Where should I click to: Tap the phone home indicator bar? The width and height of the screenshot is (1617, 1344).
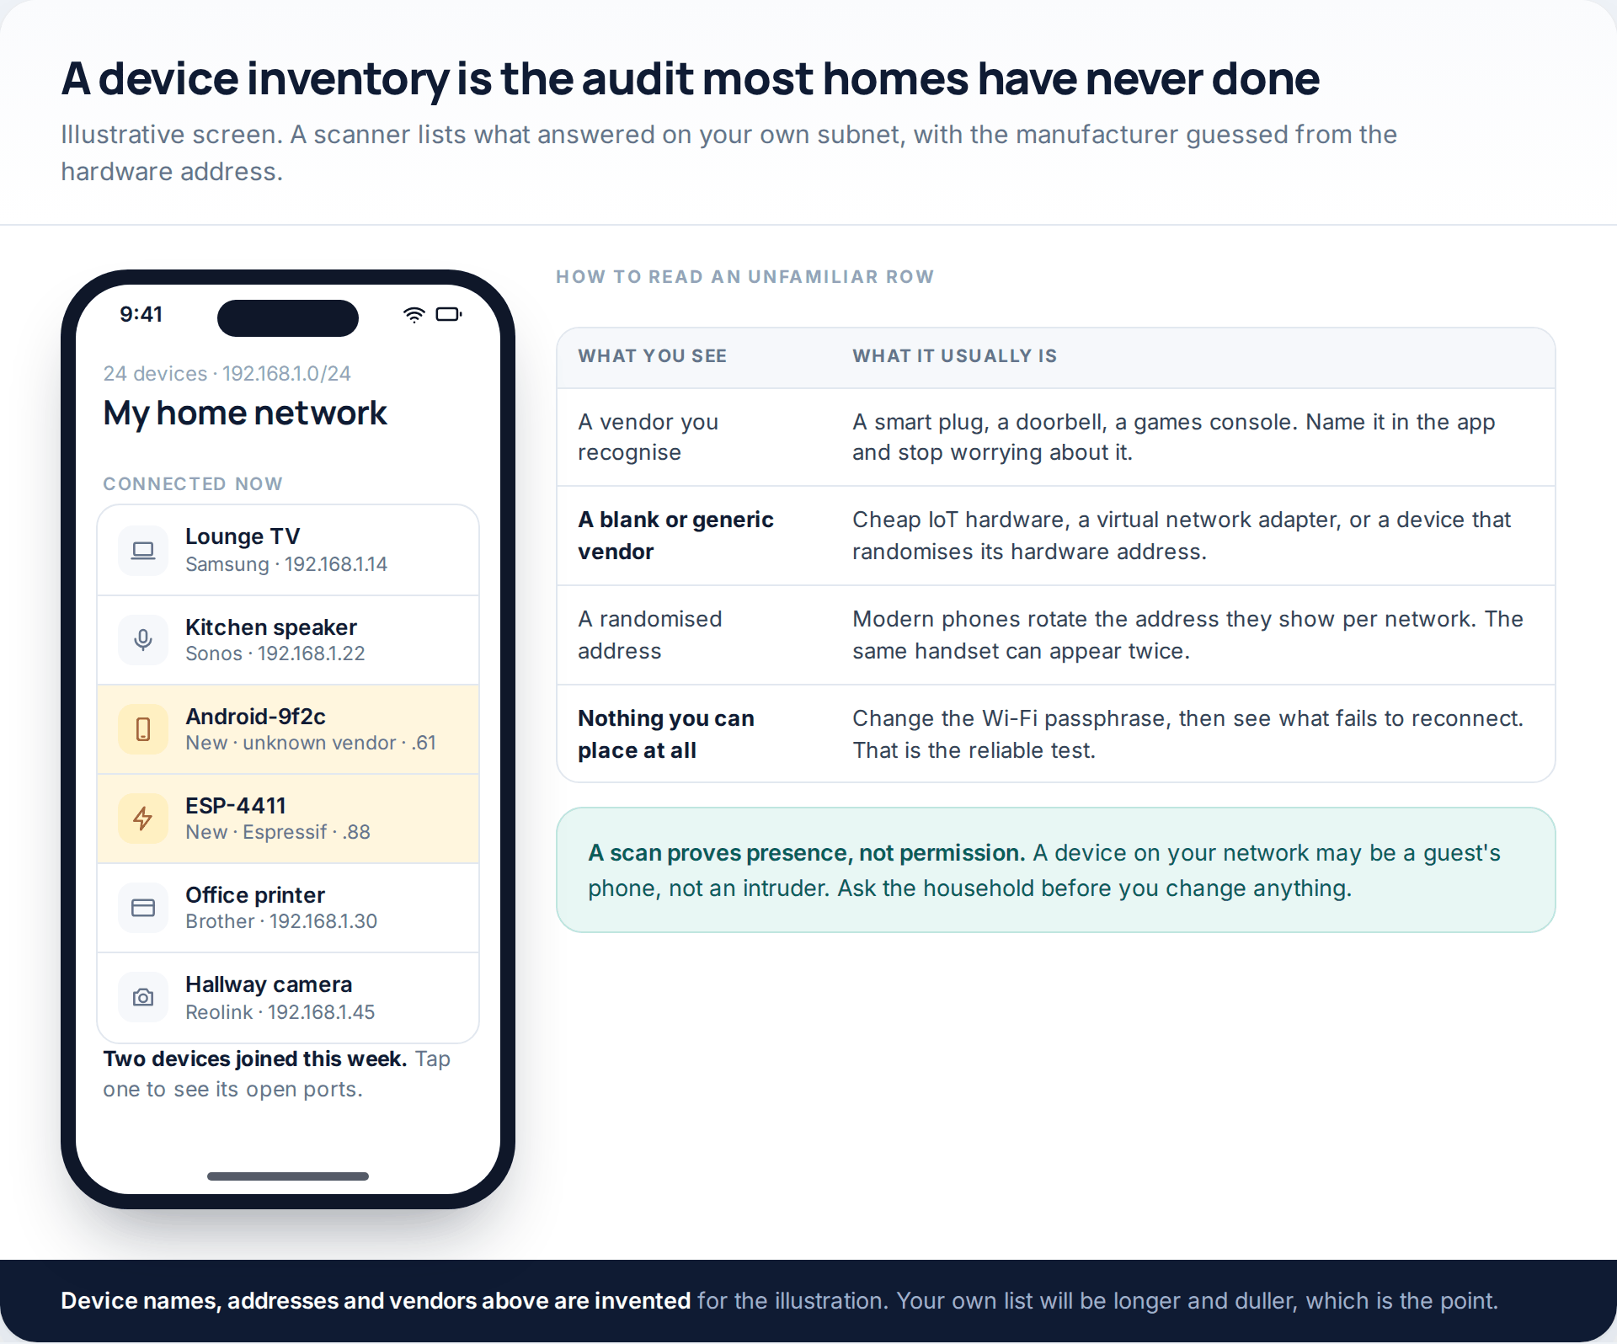[288, 1176]
